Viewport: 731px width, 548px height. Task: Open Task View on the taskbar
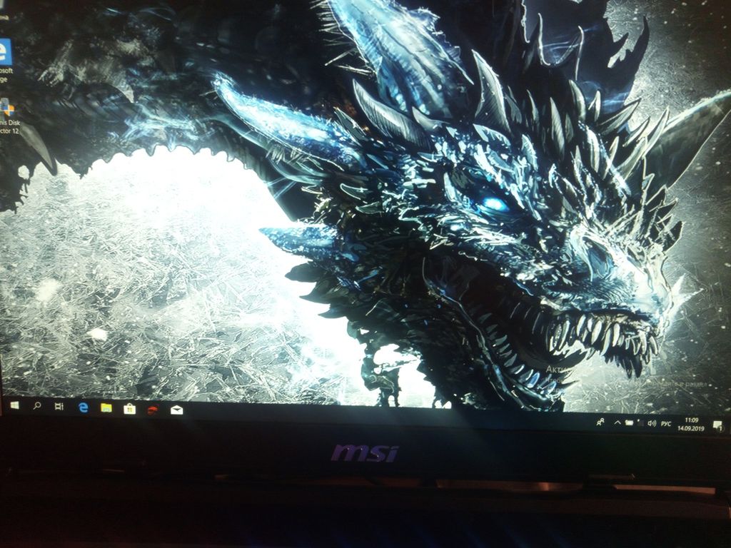(x=59, y=406)
